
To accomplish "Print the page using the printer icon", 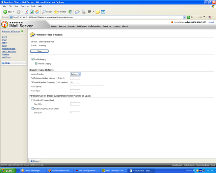I will (84, 12).
